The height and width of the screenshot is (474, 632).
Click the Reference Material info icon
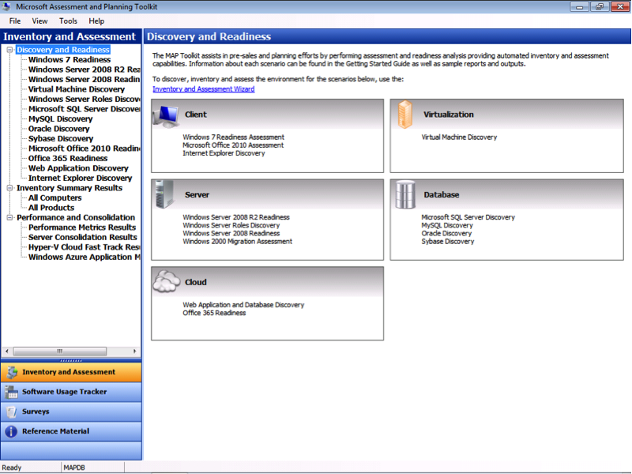click(11, 431)
